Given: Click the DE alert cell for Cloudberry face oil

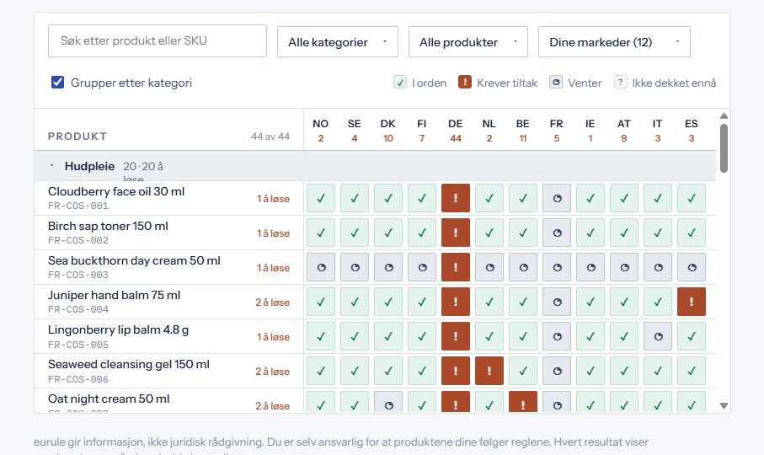Looking at the screenshot, I should (x=456, y=198).
